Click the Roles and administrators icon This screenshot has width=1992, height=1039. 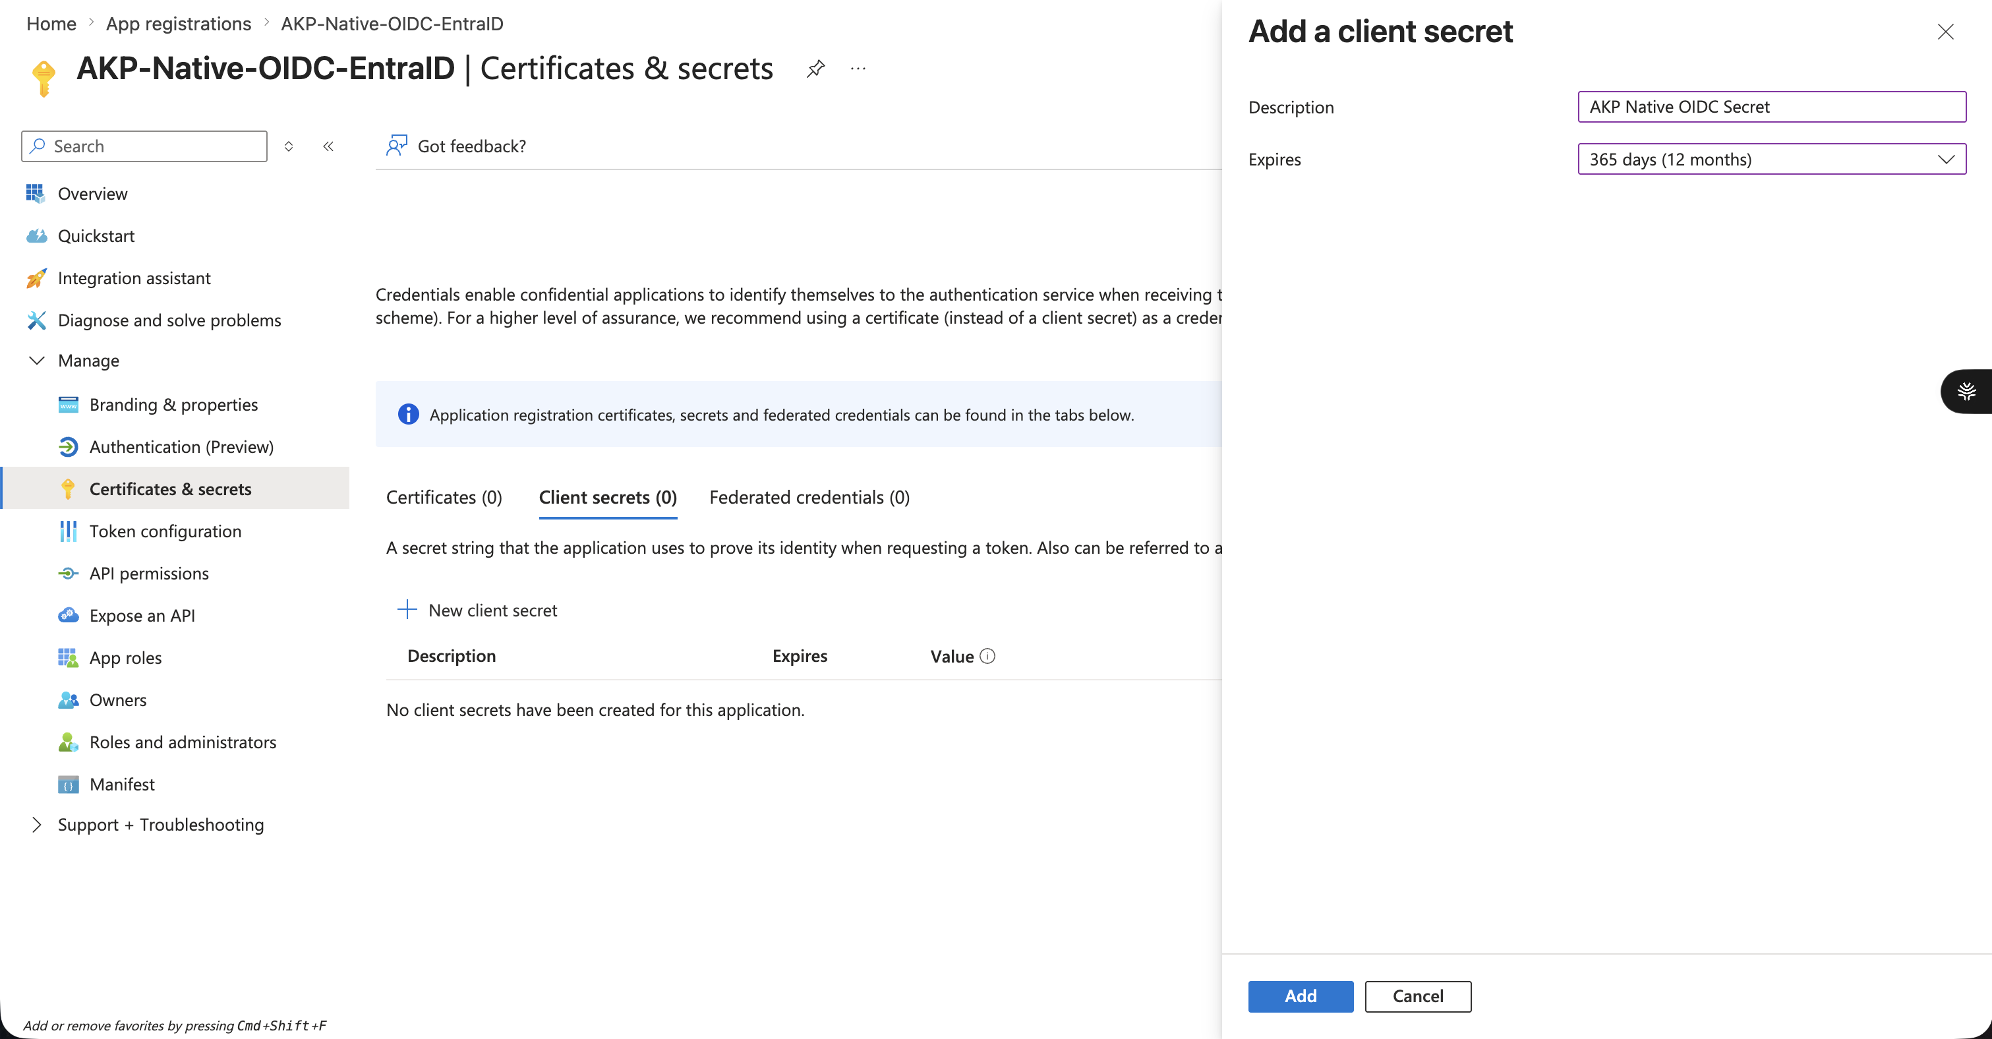click(68, 742)
